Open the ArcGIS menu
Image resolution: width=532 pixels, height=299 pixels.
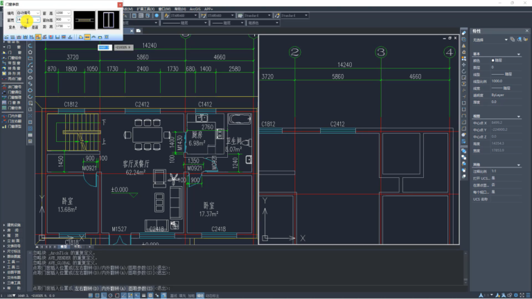195,9
